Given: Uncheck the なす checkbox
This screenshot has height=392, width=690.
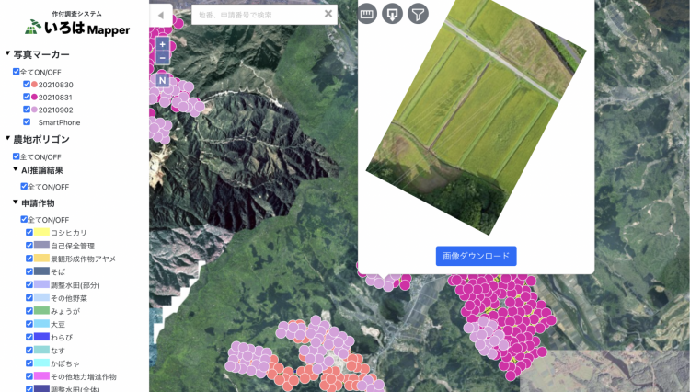Looking at the screenshot, I should click(x=29, y=351).
